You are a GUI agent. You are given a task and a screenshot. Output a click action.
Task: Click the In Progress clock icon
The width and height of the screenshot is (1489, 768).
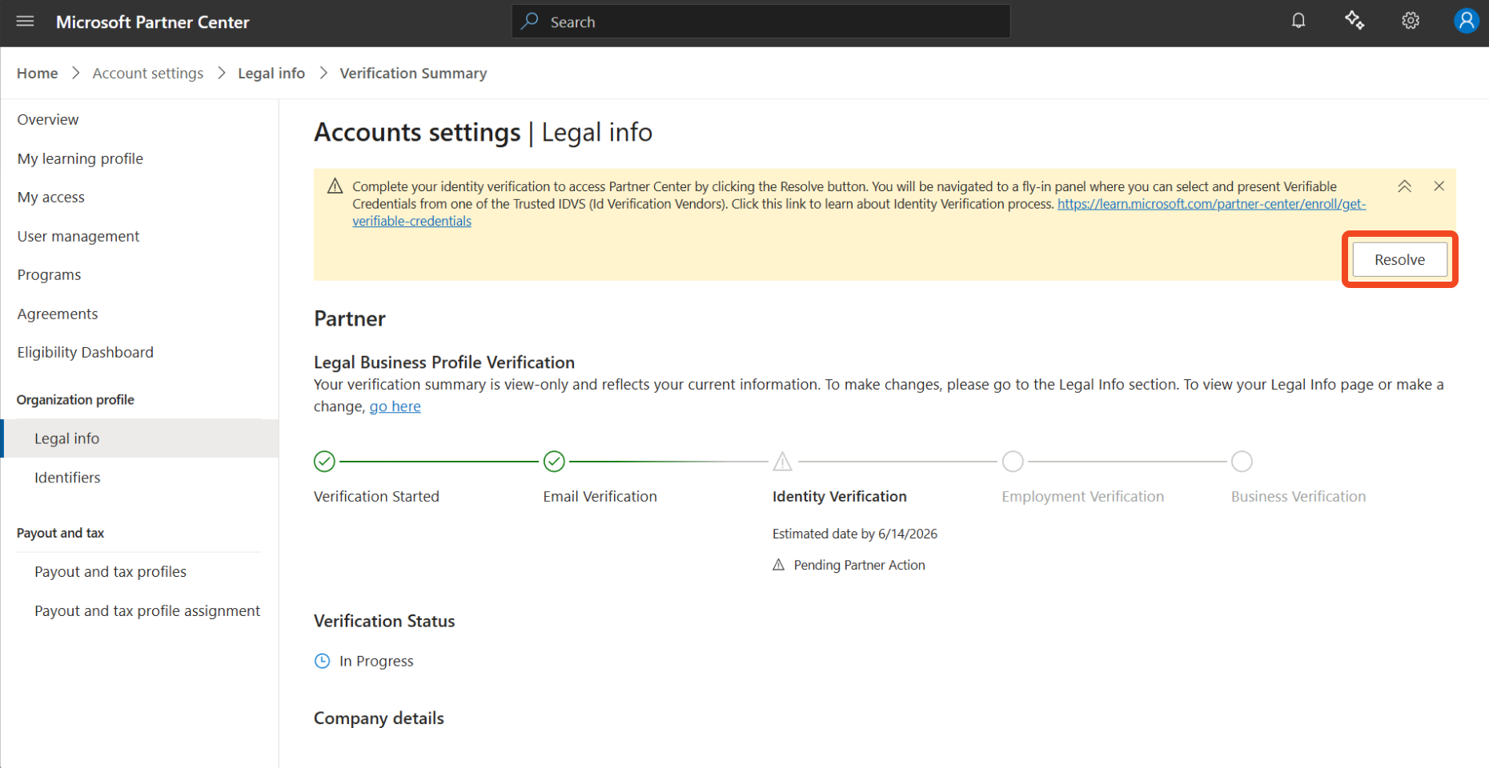322,661
